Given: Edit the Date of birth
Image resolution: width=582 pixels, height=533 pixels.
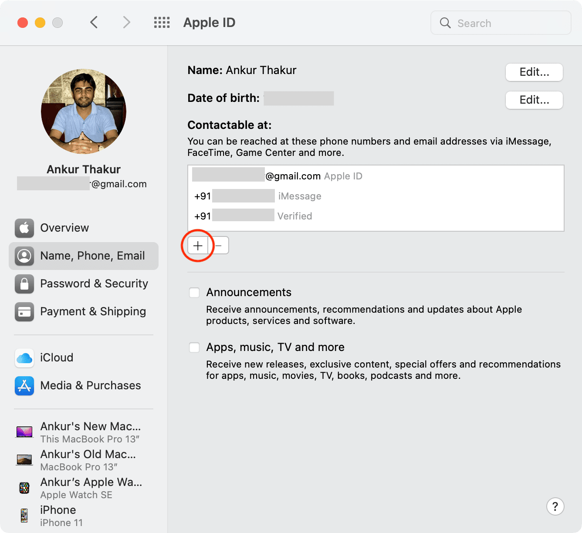Looking at the screenshot, I should point(534,100).
